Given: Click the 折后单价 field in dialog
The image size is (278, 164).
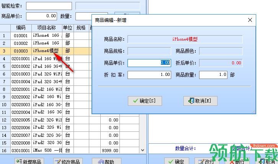Looking at the screenshot, I should (221, 63).
